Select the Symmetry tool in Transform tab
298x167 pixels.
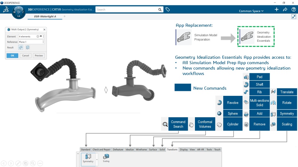88,158
